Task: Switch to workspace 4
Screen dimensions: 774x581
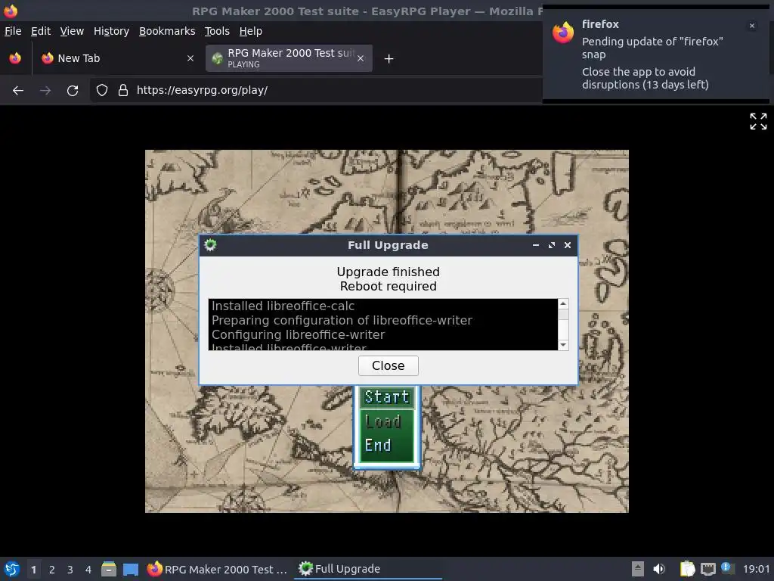Action: 88,570
